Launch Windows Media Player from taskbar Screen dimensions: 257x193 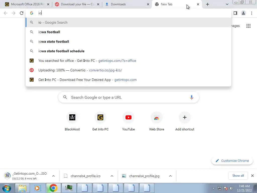(38, 188)
